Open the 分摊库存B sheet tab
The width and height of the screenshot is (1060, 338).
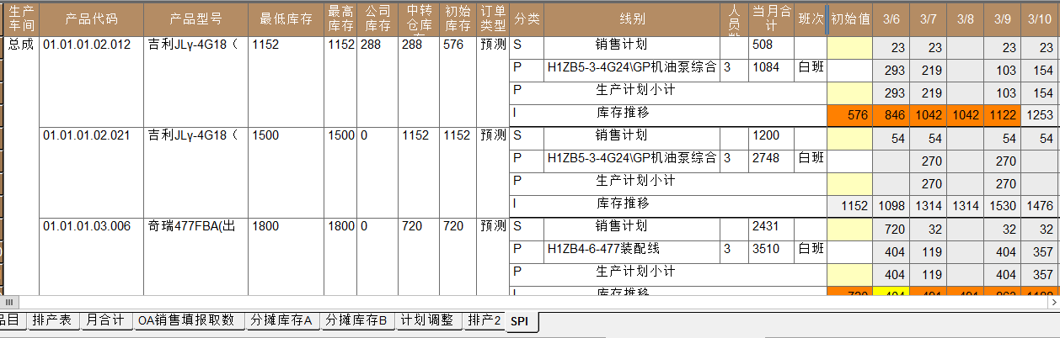(356, 320)
